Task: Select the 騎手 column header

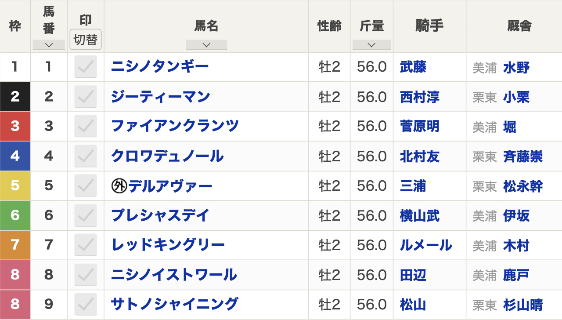Action: coord(429,26)
